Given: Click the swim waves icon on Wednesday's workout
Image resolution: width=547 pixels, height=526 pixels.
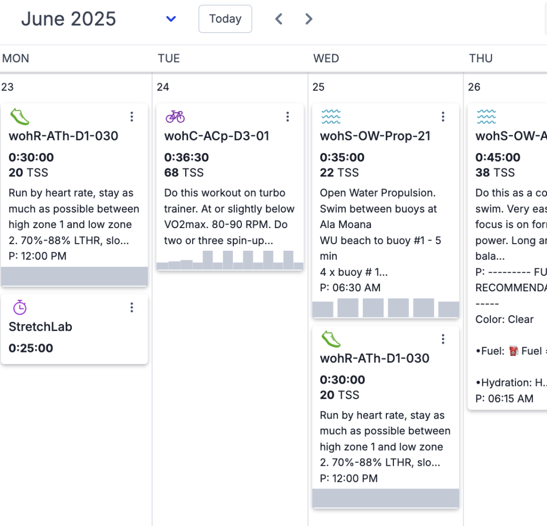Looking at the screenshot, I should tap(331, 117).
